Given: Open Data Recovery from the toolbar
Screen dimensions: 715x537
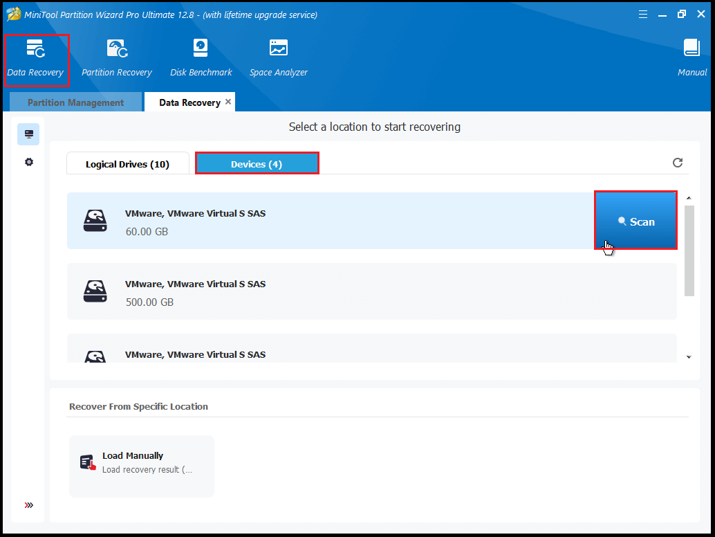Looking at the screenshot, I should [x=35, y=60].
